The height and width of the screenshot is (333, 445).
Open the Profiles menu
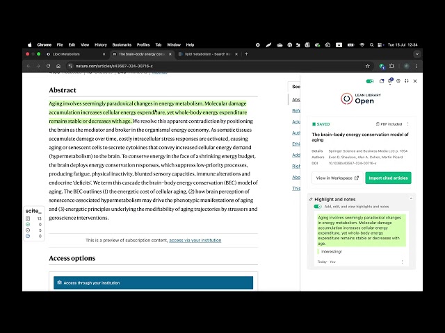click(x=143, y=44)
